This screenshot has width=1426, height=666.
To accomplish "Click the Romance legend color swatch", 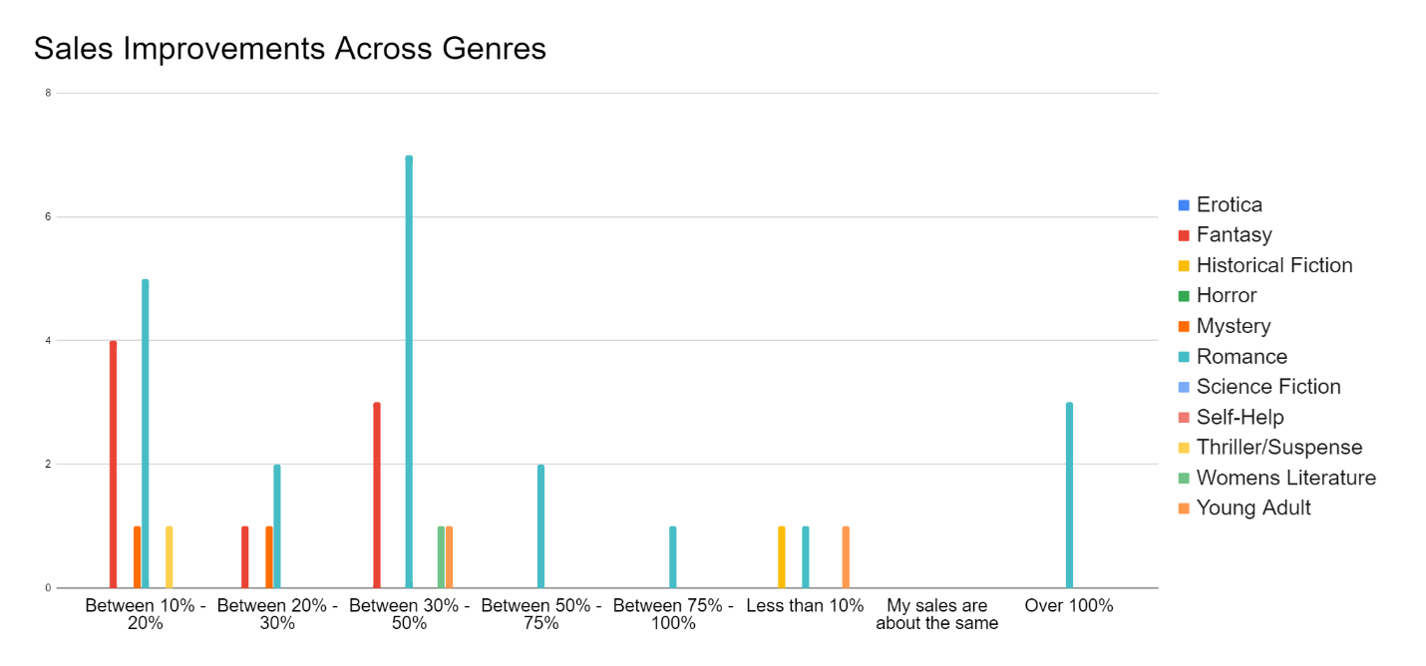I will pyautogui.click(x=1184, y=357).
